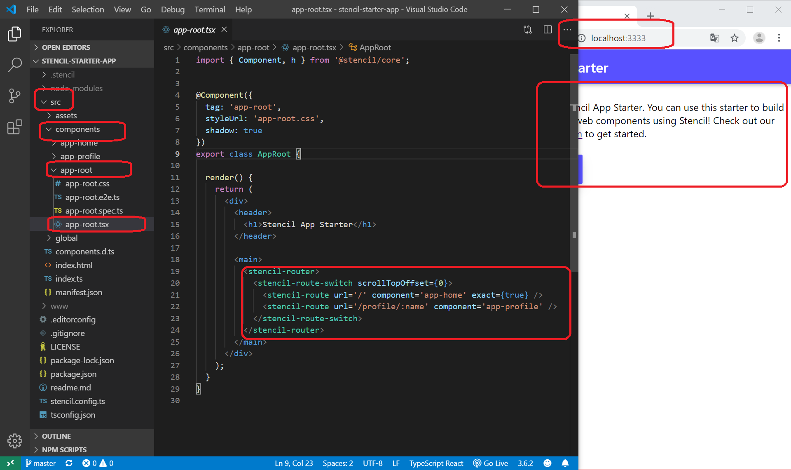Open components.d.ts file
The image size is (791, 470).
92,251
